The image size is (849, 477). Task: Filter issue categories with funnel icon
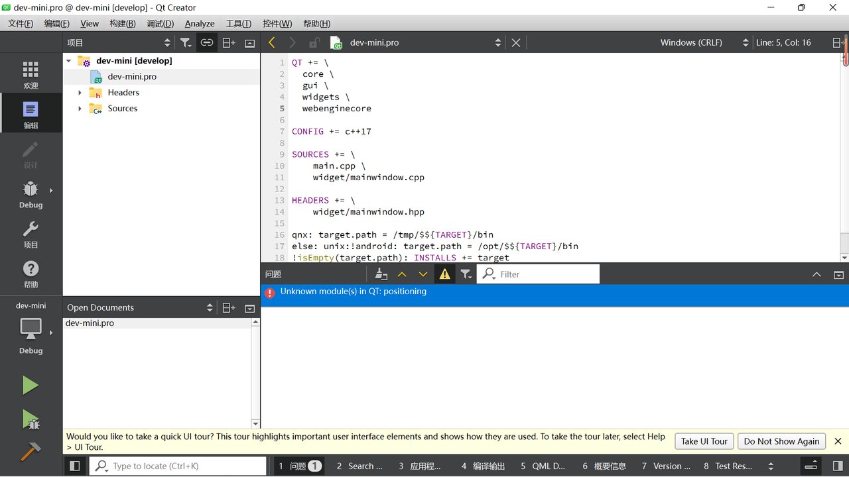coord(466,274)
